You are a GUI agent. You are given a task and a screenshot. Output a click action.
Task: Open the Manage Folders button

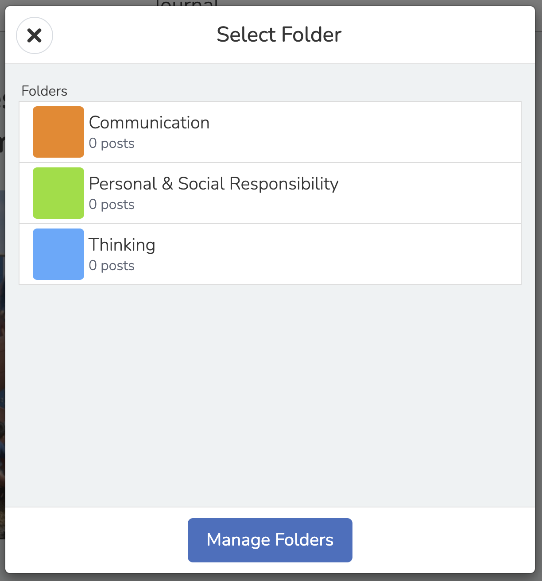[x=270, y=540]
